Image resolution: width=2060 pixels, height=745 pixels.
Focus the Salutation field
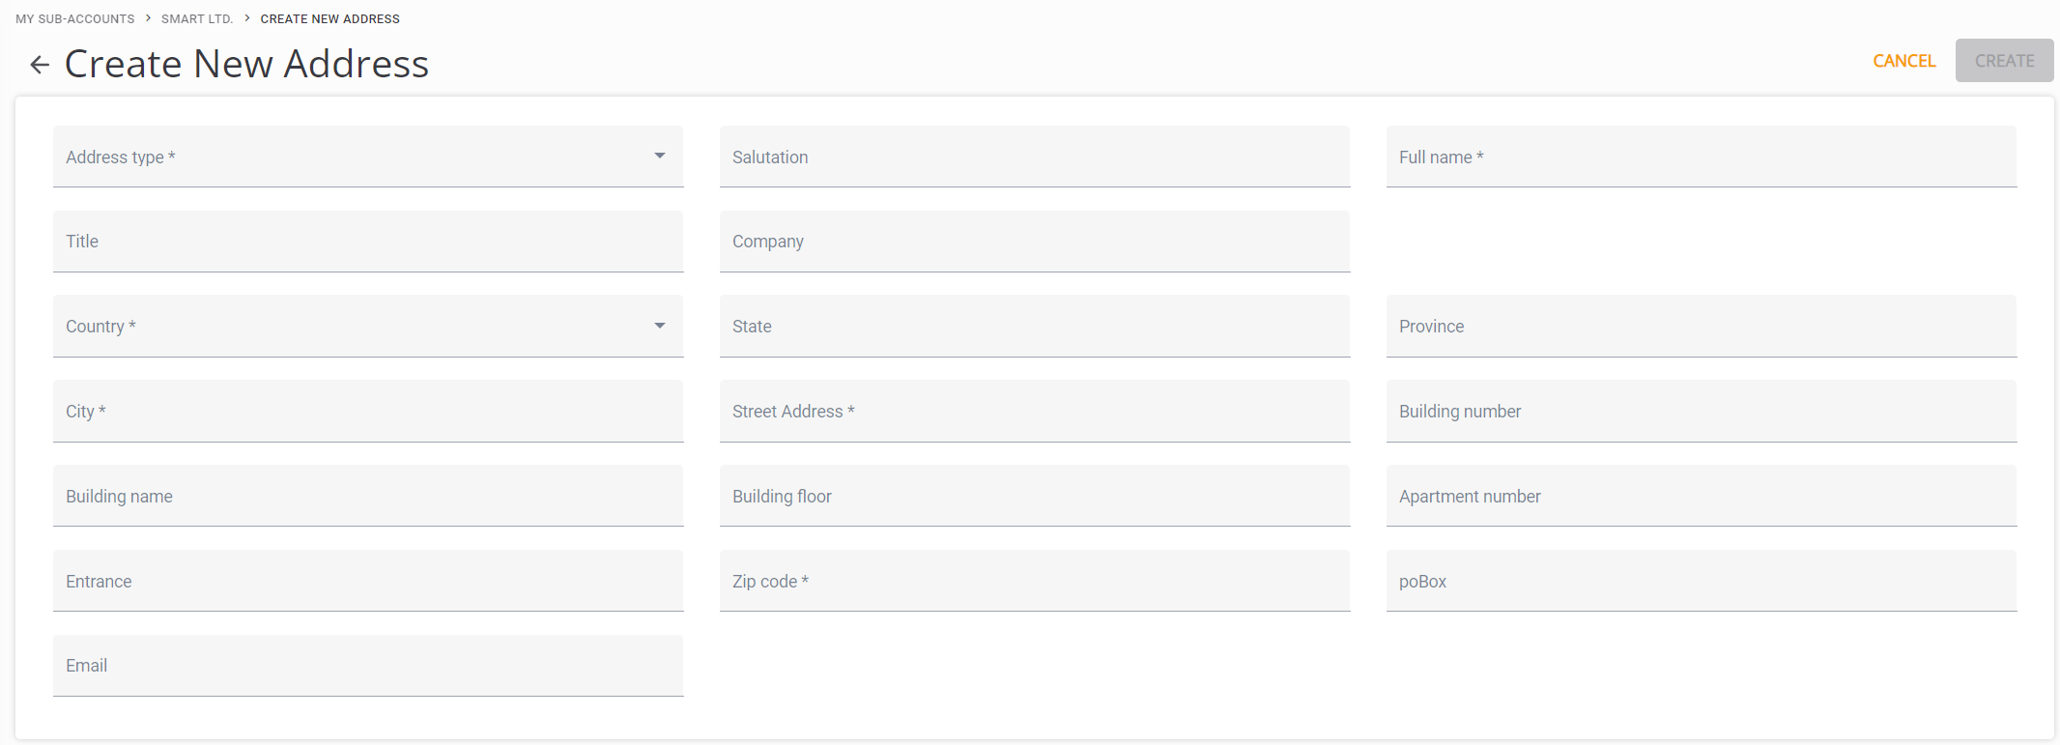(1034, 157)
